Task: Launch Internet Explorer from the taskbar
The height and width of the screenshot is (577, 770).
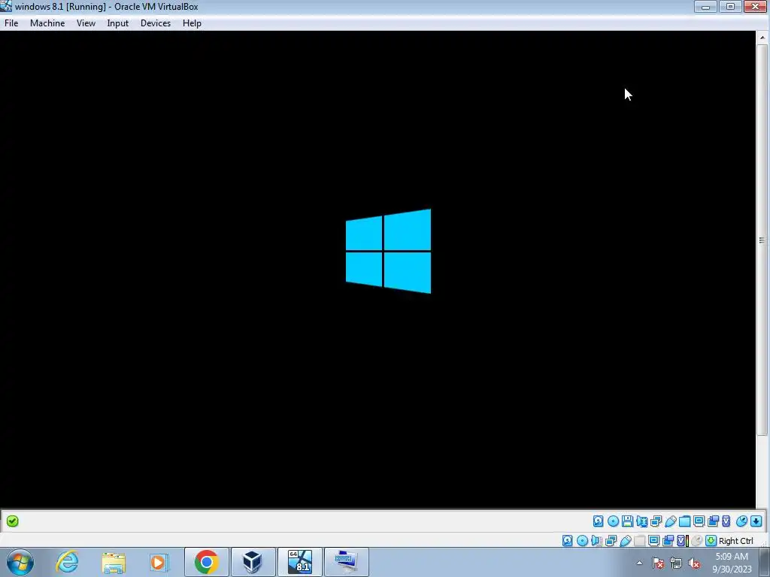Action: [67, 562]
